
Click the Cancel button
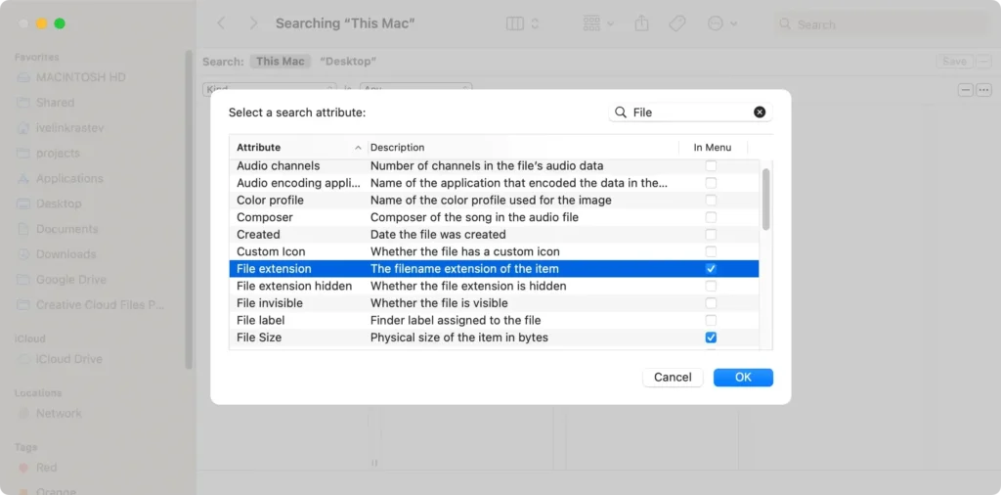[x=673, y=378]
